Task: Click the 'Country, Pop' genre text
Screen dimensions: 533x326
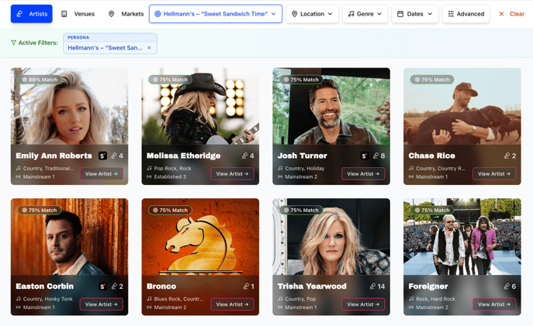Action: click(300, 299)
